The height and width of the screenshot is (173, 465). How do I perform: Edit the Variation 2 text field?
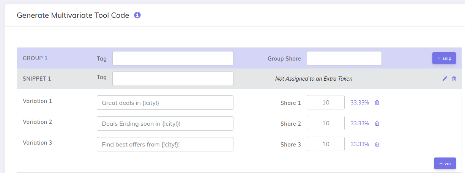(165, 123)
